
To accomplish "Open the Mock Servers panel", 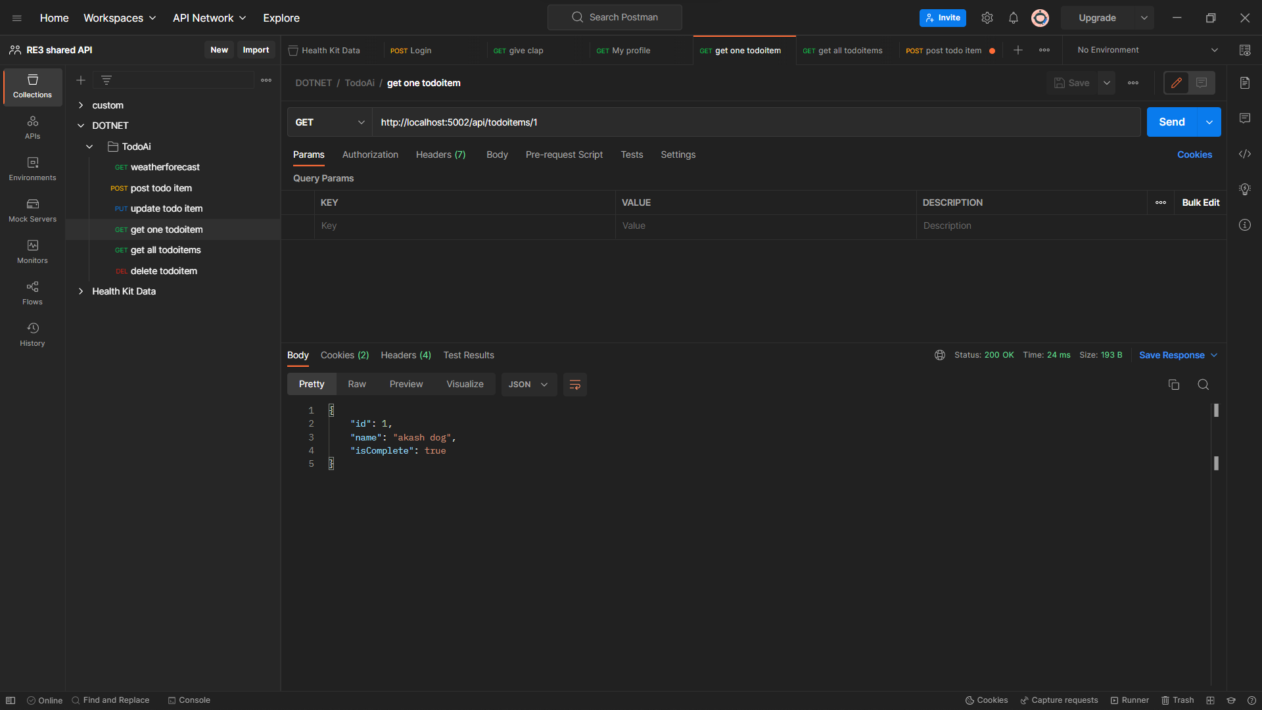I will tap(32, 209).
